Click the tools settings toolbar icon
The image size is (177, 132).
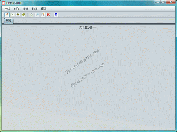point(42,15)
